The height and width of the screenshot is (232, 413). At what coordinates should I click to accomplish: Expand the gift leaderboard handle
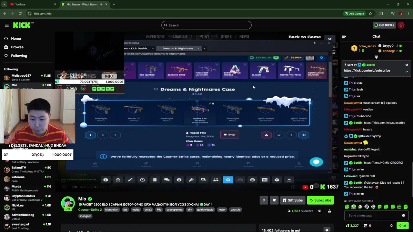click(x=376, y=57)
